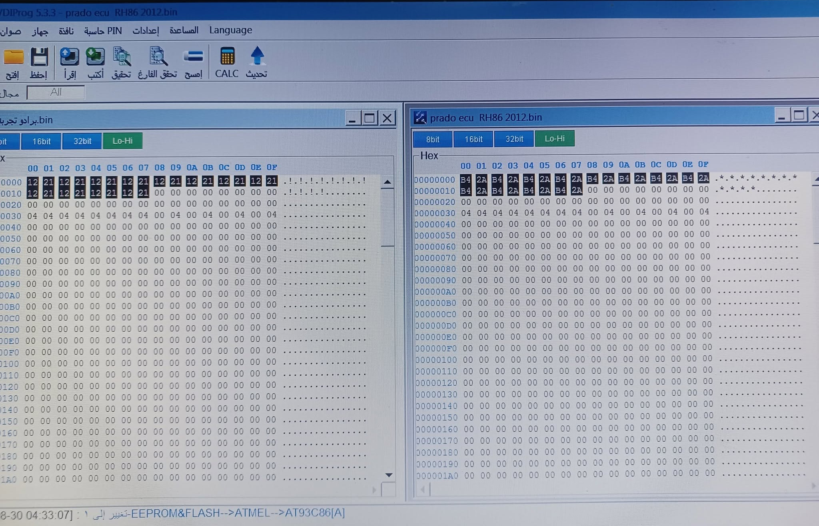819x526 pixels.
Task: Click the All range input field
Action: (56, 92)
